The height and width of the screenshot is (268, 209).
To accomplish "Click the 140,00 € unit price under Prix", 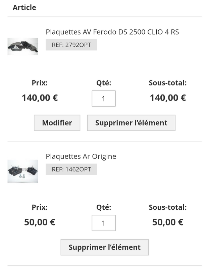I will pos(40,98).
